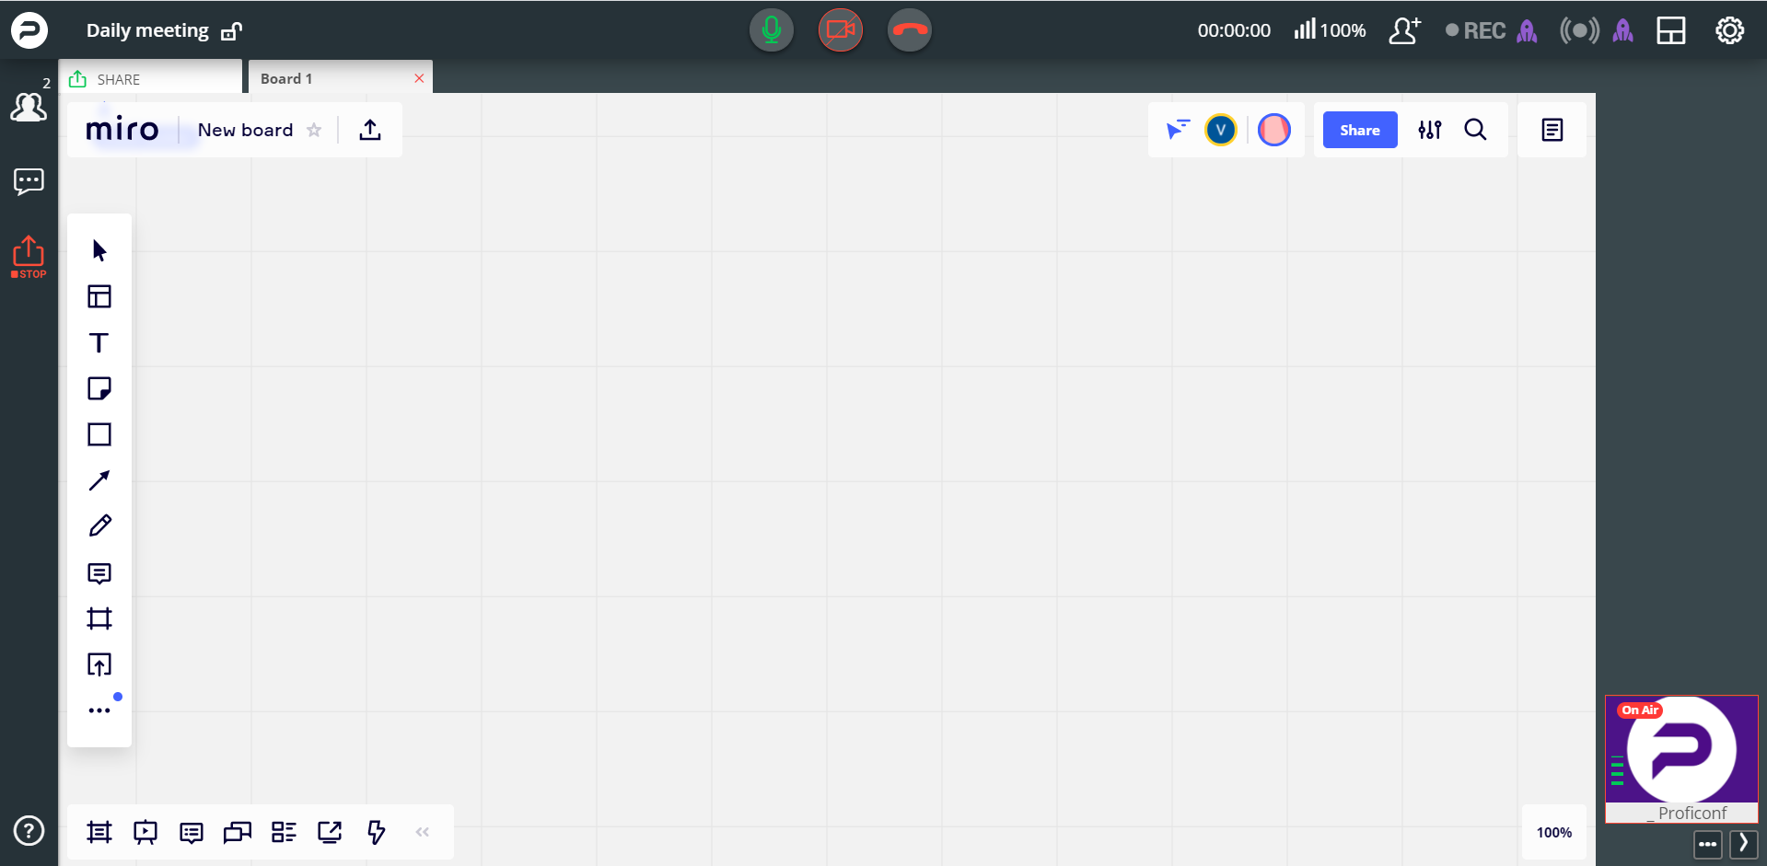Viewport: 1767px width, 866px height.
Task: Start screen sharing in bottom toolbar
Action: [x=330, y=833]
